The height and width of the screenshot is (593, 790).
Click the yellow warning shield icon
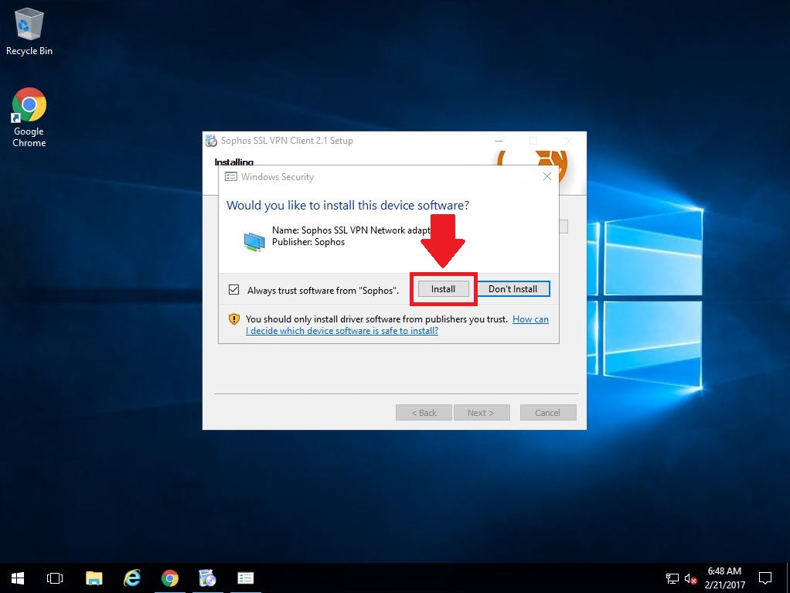coord(233,319)
